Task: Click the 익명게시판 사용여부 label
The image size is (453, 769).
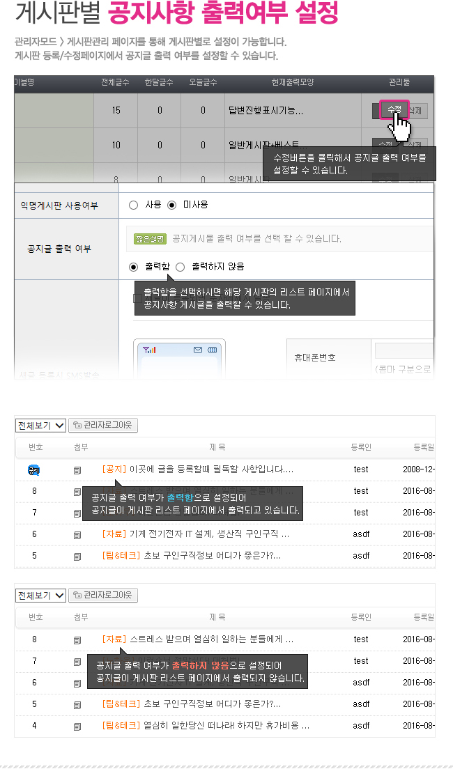Action: point(59,205)
